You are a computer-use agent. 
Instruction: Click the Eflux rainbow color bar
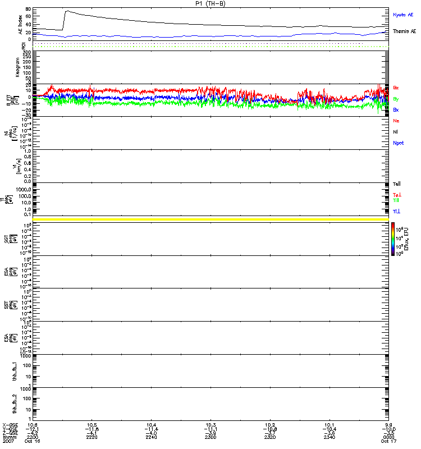393,239
